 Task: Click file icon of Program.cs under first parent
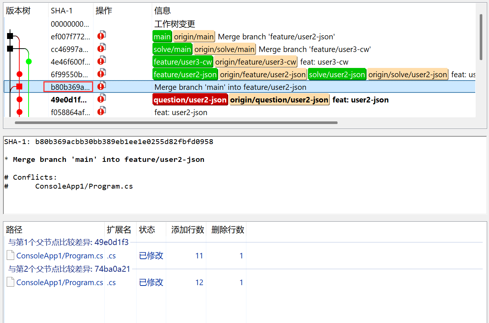coord(11,255)
